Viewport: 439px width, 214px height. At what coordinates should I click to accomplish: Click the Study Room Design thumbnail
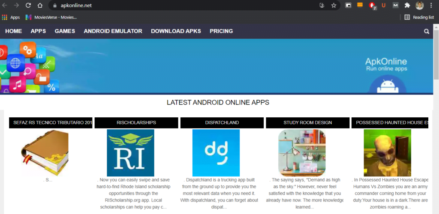click(302, 153)
